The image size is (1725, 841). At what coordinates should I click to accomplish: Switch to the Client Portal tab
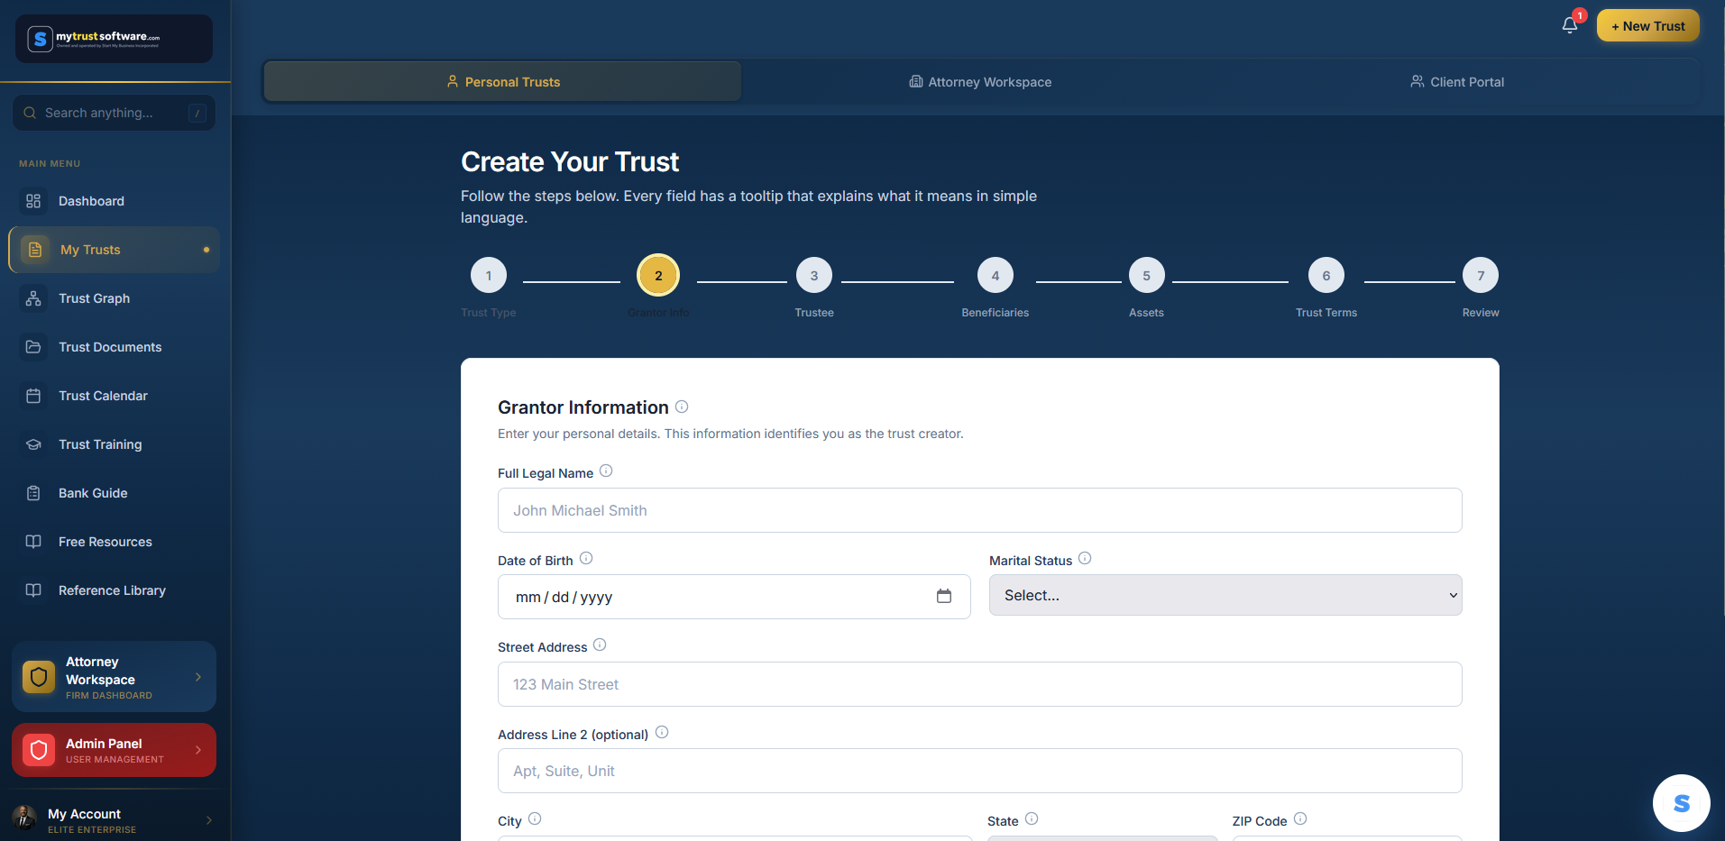coord(1457,81)
